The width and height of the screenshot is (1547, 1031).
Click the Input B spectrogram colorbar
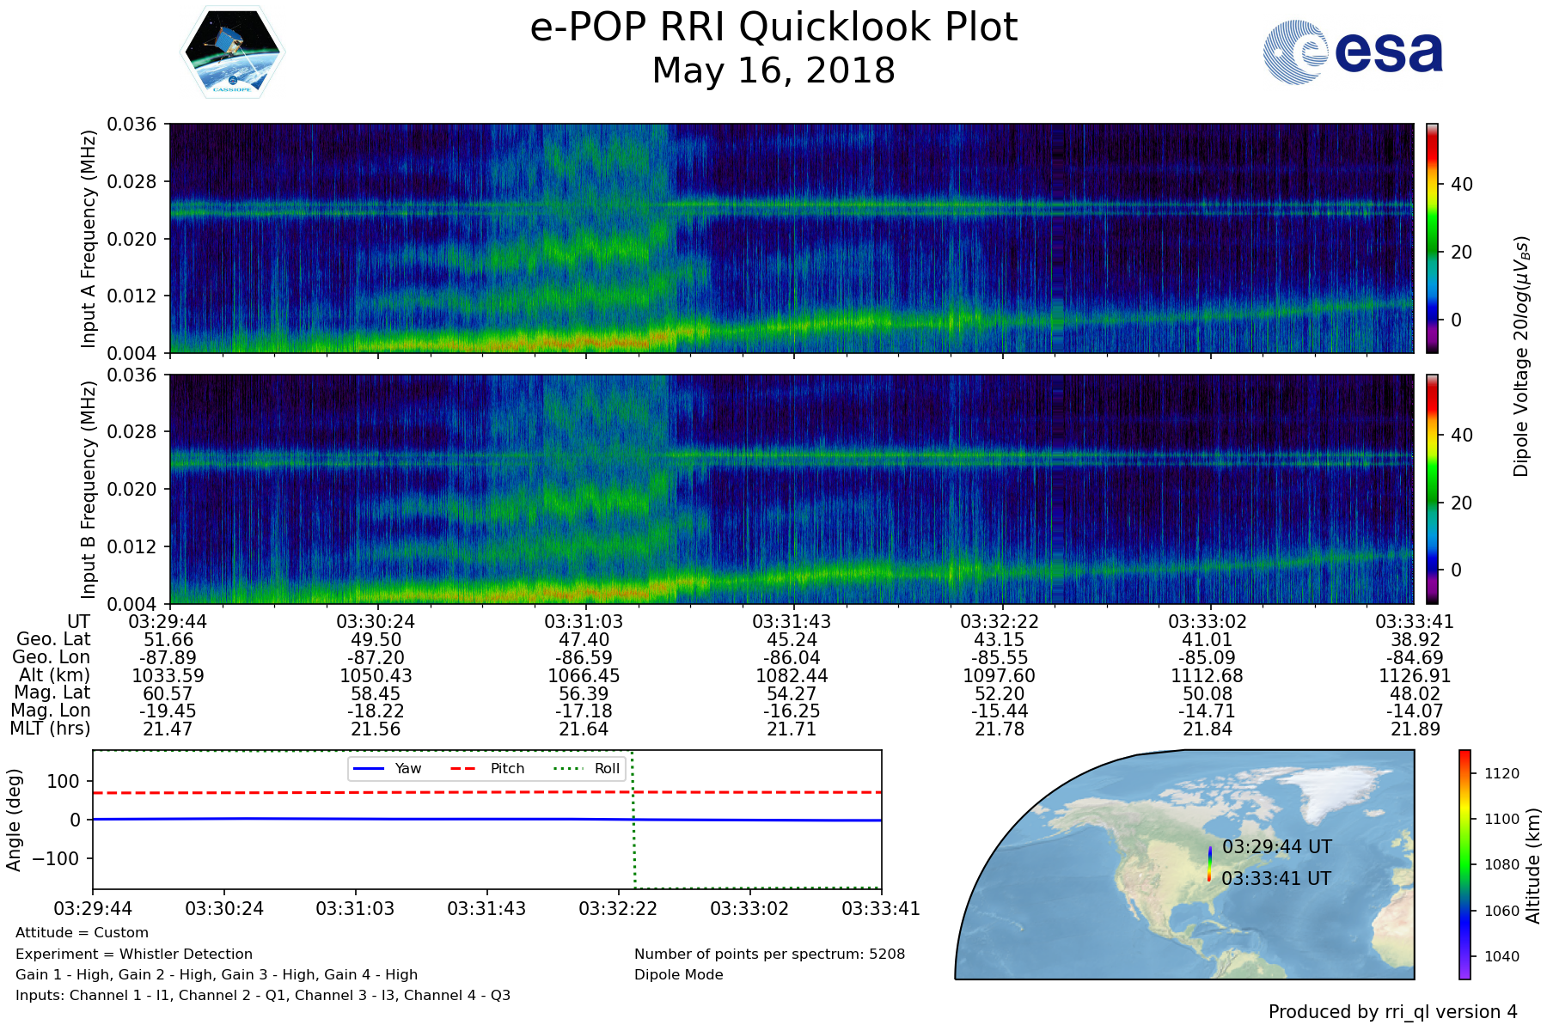[x=1432, y=489]
